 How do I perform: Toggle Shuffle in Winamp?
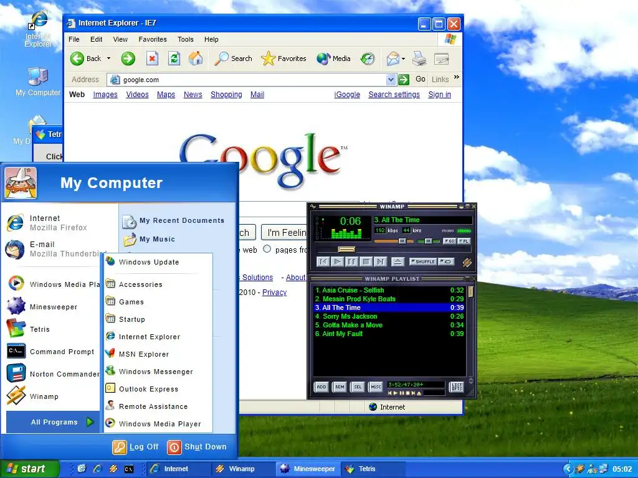pyautogui.click(x=422, y=261)
